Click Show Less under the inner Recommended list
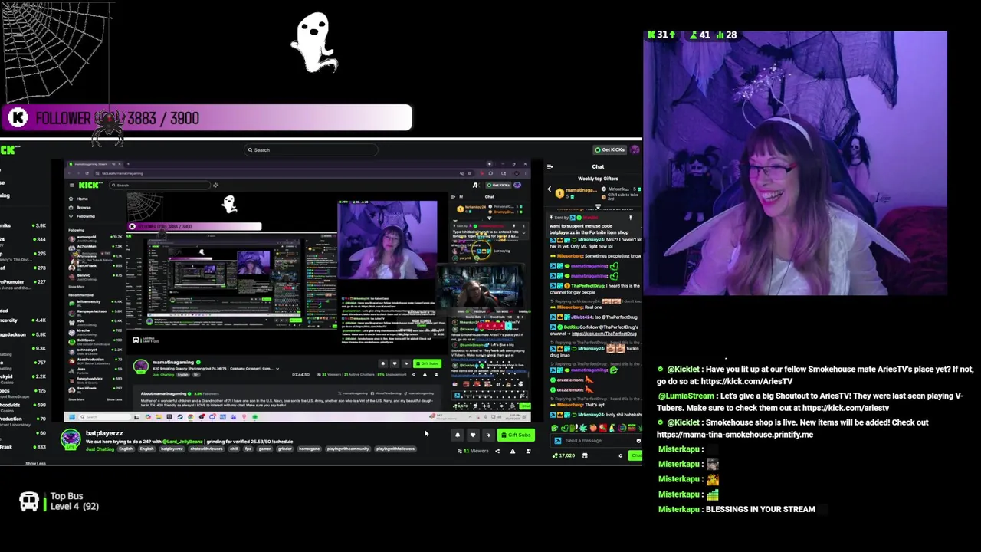Viewport: 981px width, 552px height. [x=114, y=399]
